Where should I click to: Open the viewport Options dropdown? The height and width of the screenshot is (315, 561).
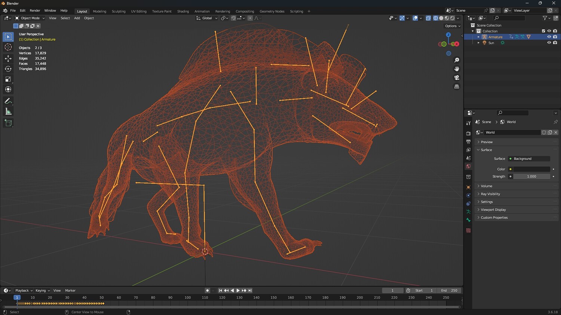pyautogui.click(x=453, y=26)
